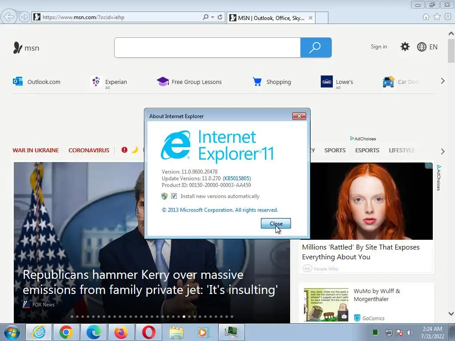
Task: Click the address bar search magnifier icon
Action: click(x=205, y=17)
